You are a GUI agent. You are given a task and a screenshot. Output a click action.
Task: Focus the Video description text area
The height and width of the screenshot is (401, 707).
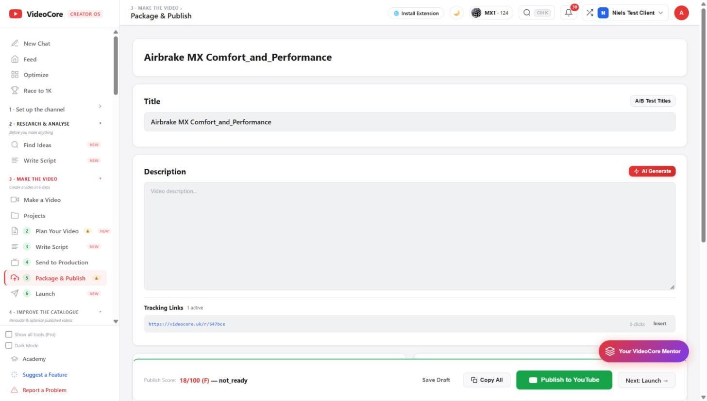(409, 236)
